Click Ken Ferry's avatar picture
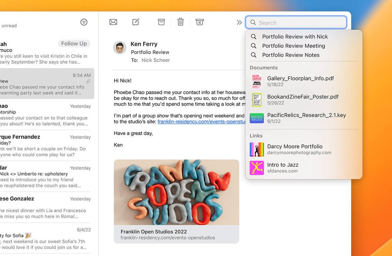Image resolution: width=392 pixels, height=256 pixels. [x=120, y=48]
